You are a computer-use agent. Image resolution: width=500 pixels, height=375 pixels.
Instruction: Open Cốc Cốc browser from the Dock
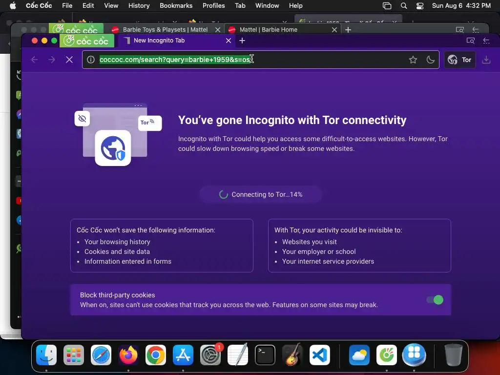coord(387,355)
